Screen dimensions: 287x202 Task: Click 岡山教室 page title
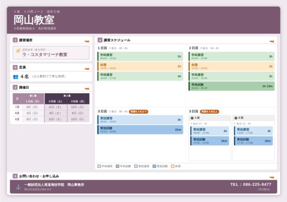coord(34,20)
